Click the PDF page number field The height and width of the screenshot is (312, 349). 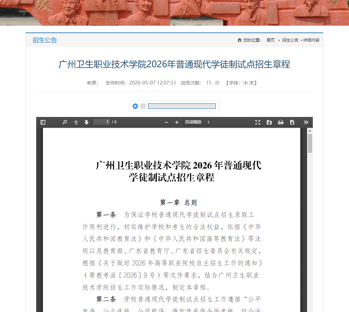point(102,122)
